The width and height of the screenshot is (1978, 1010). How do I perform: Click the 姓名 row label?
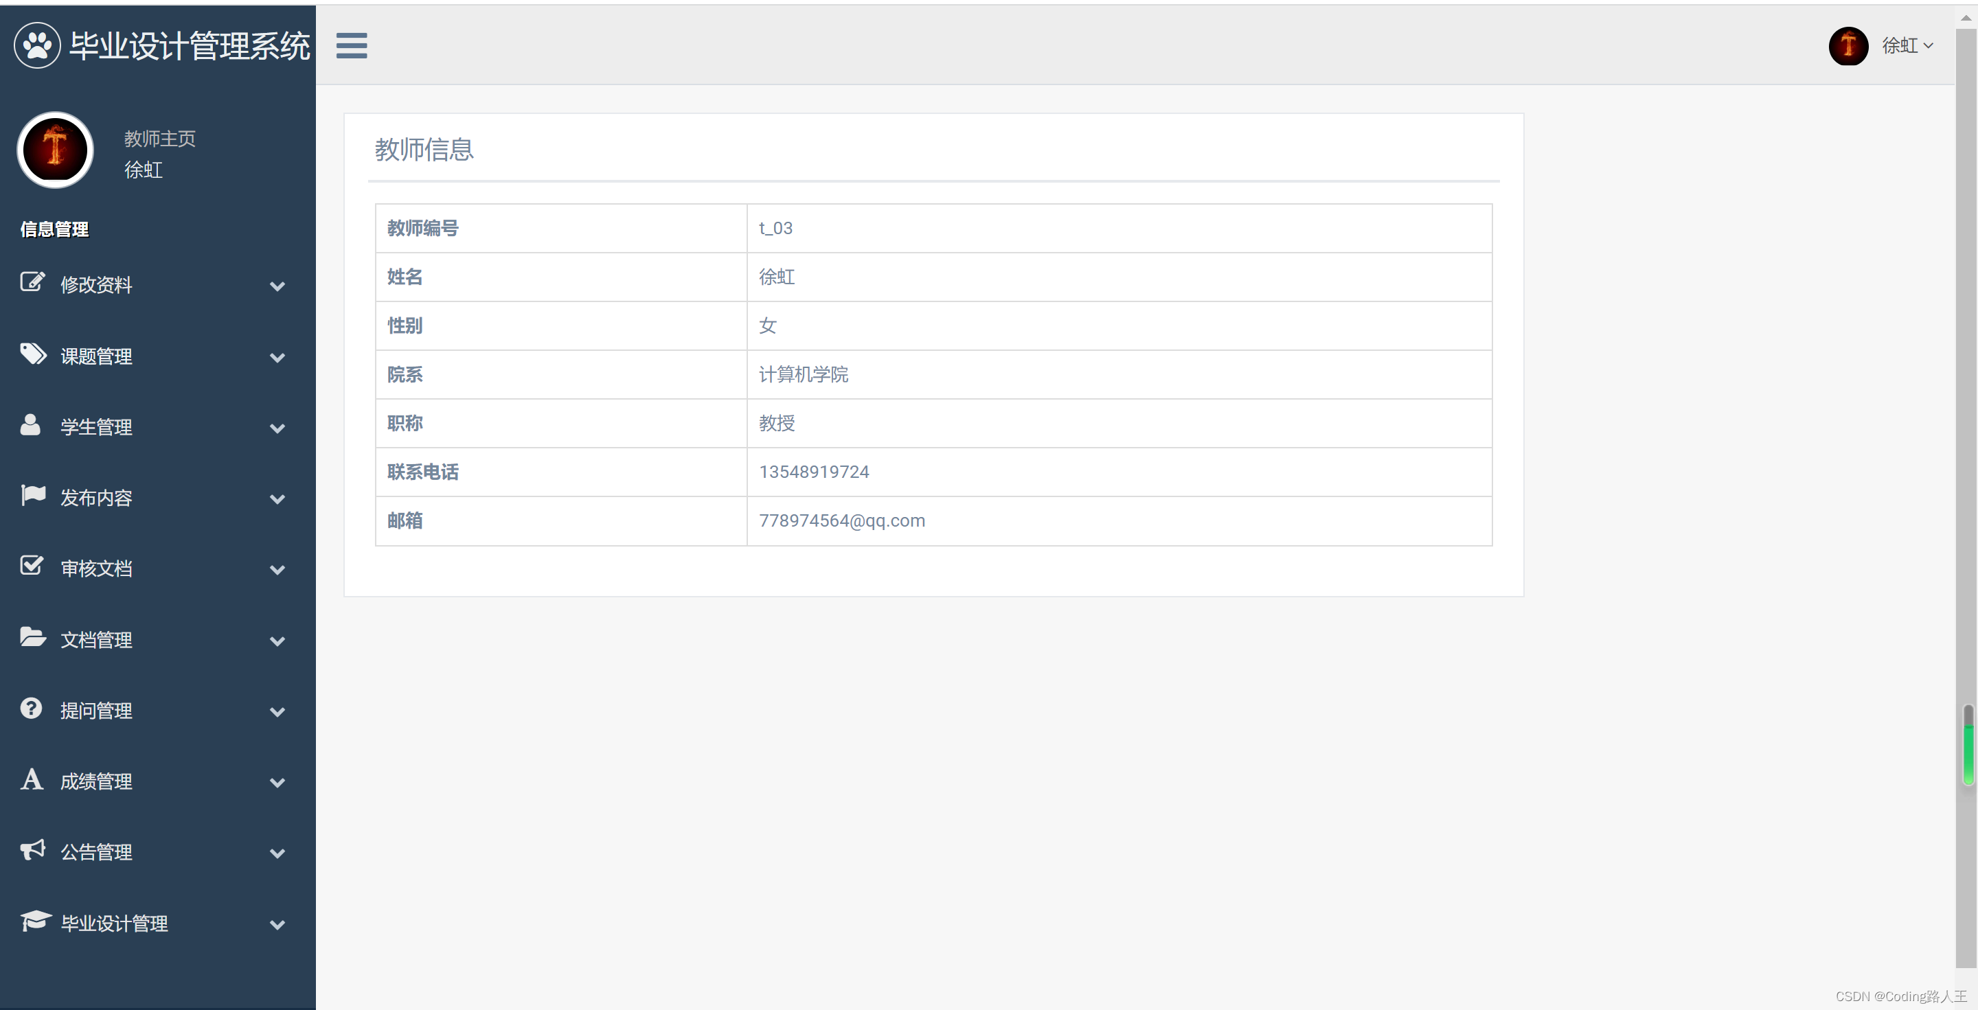pyautogui.click(x=405, y=277)
